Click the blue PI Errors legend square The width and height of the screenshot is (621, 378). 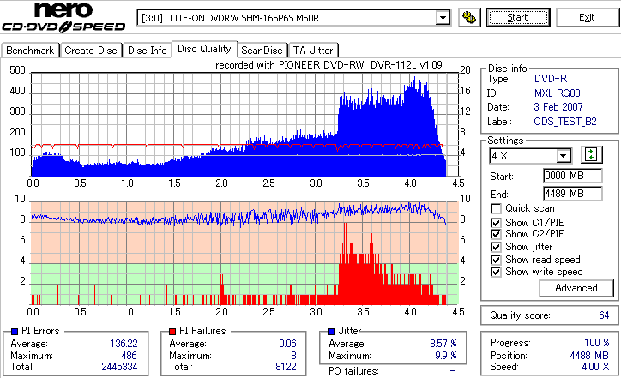coord(15,332)
